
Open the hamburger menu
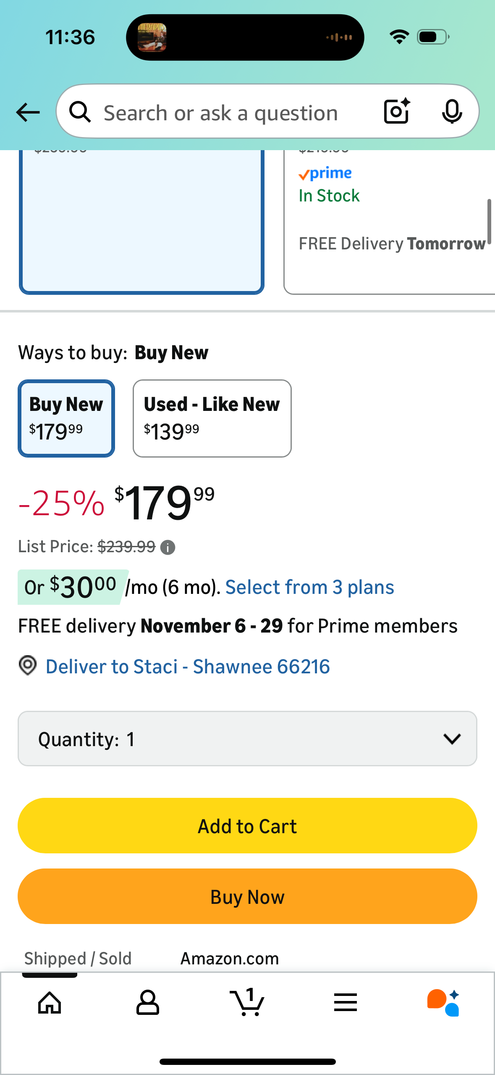click(346, 1003)
